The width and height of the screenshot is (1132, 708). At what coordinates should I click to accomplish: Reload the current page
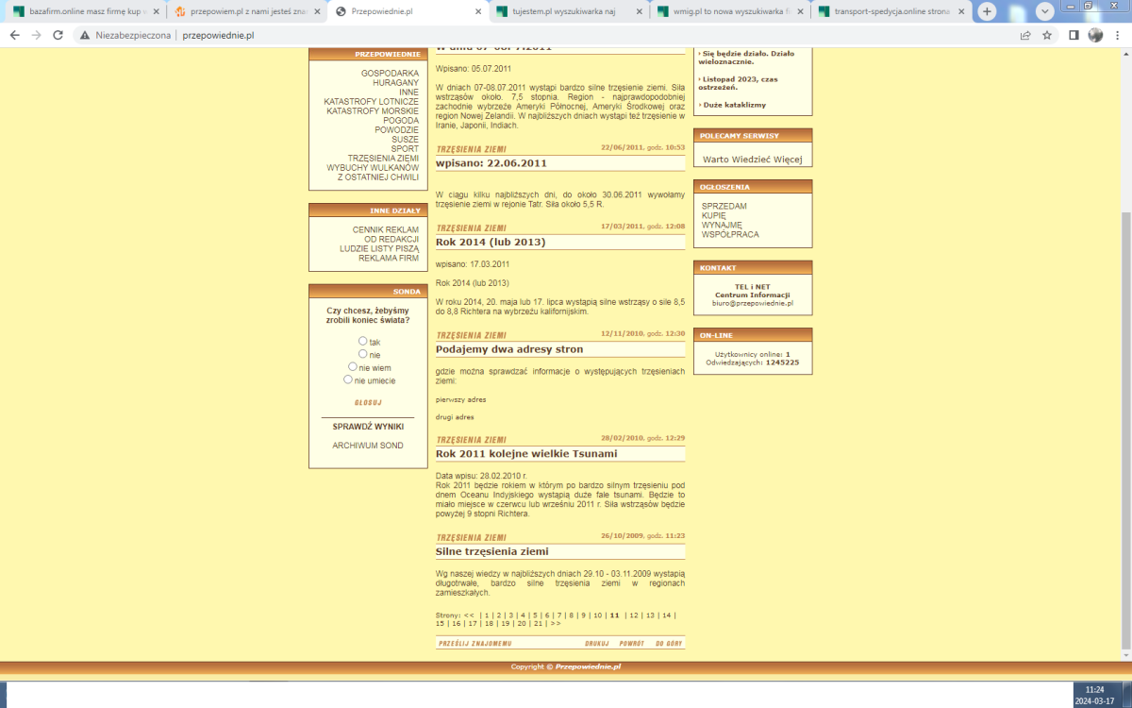(58, 35)
